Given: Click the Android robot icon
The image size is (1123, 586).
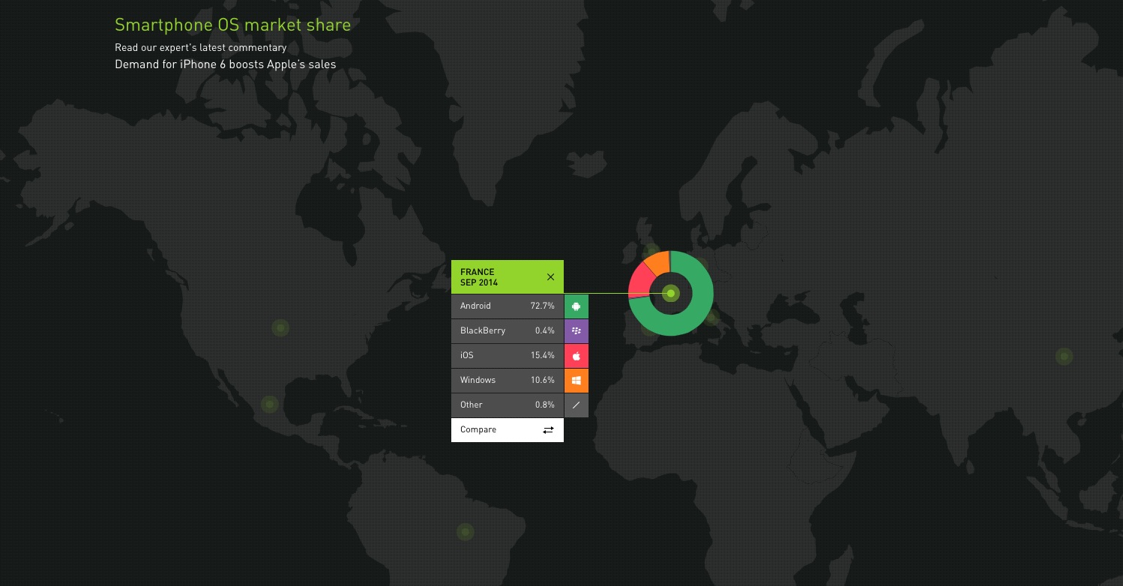Looking at the screenshot, I should 576,306.
